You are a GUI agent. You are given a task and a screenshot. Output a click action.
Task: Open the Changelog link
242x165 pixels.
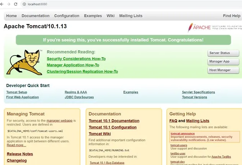(x=17, y=160)
